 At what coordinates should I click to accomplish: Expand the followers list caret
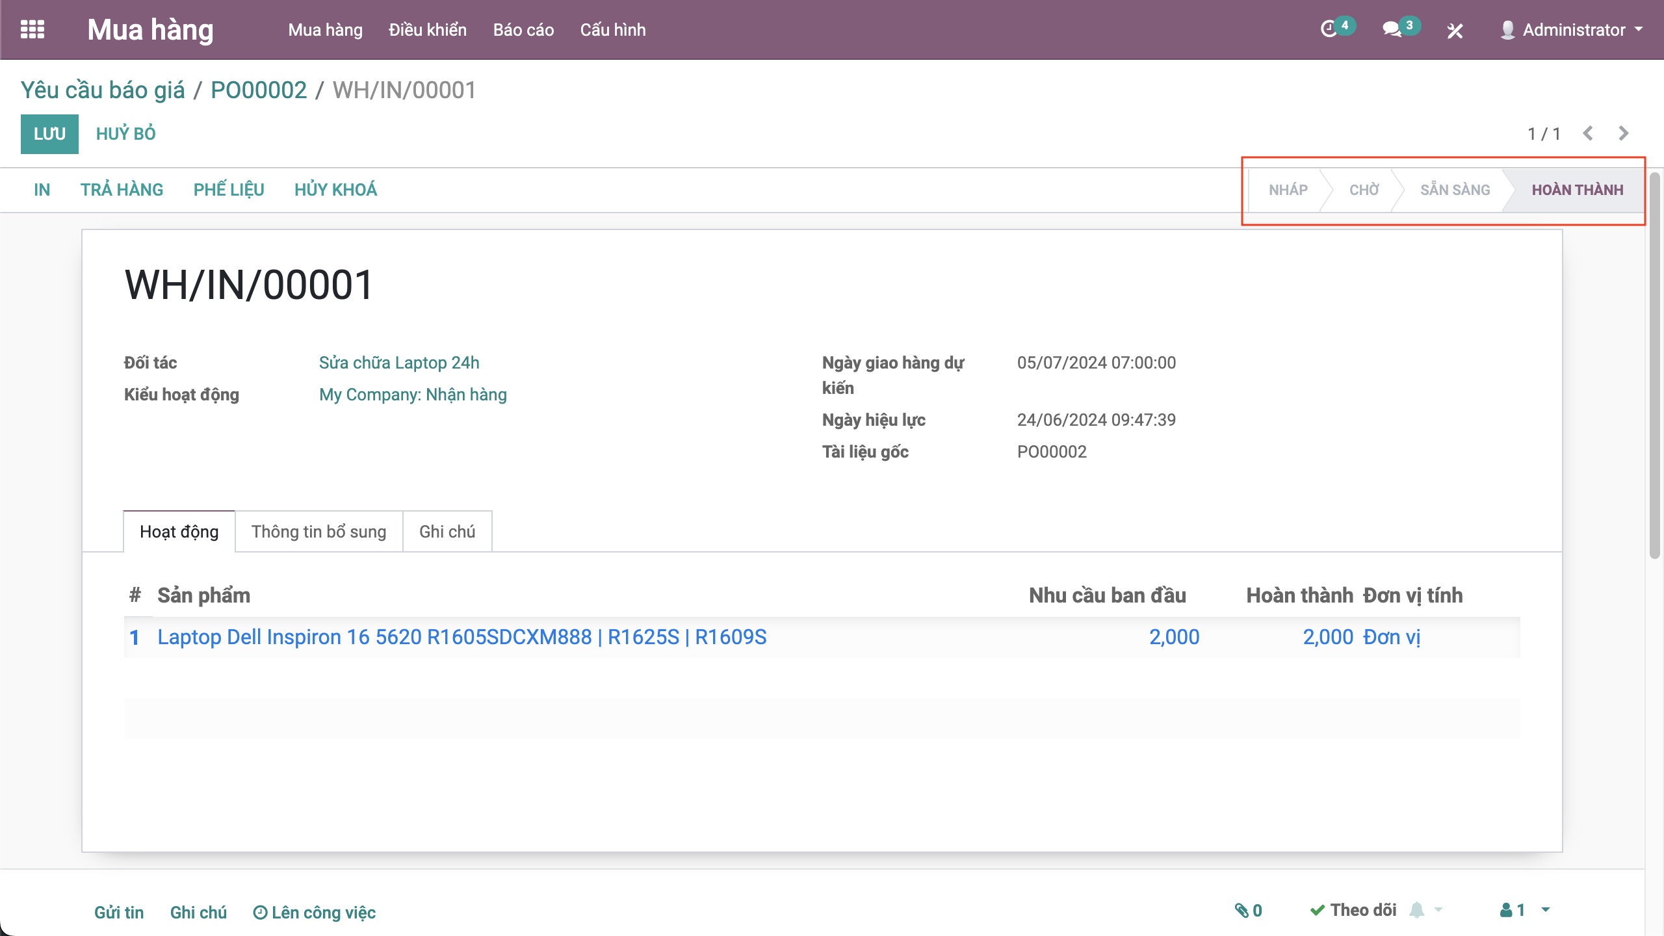(1546, 910)
